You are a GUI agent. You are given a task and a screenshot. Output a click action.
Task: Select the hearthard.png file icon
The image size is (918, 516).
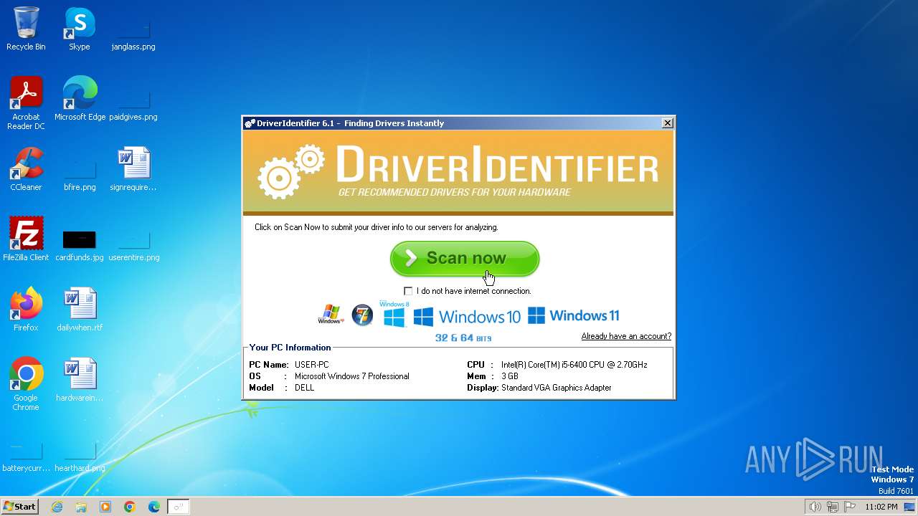tap(80, 450)
